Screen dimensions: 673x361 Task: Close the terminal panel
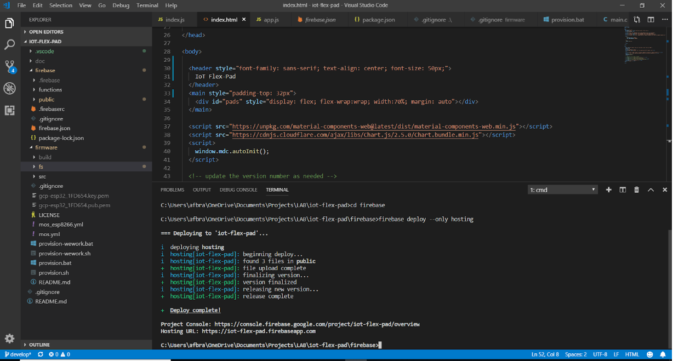[x=665, y=190]
